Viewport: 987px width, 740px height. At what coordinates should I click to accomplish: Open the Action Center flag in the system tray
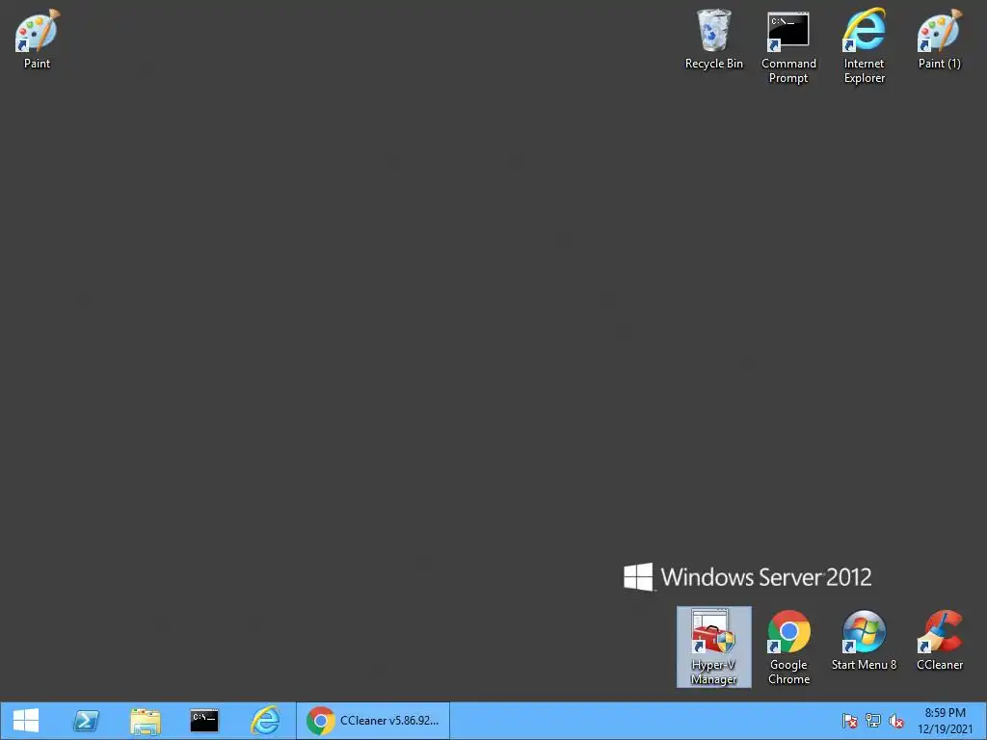click(850, 721)
